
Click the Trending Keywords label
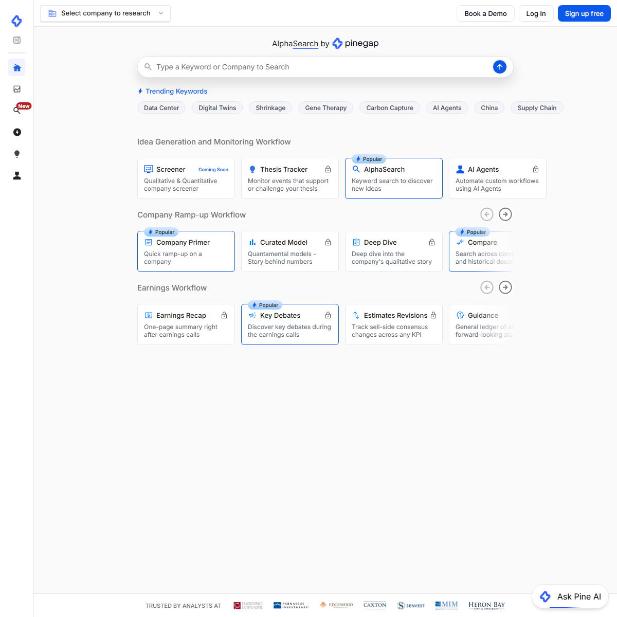[x=176, y=91]
